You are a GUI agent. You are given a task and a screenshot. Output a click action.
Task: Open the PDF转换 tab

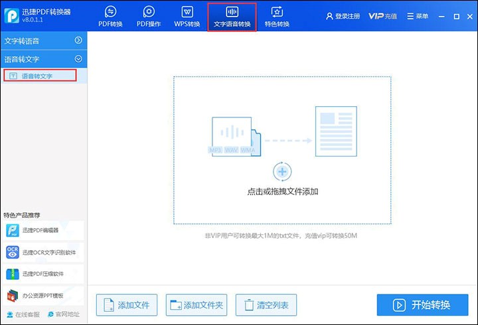tap(110, 17)
